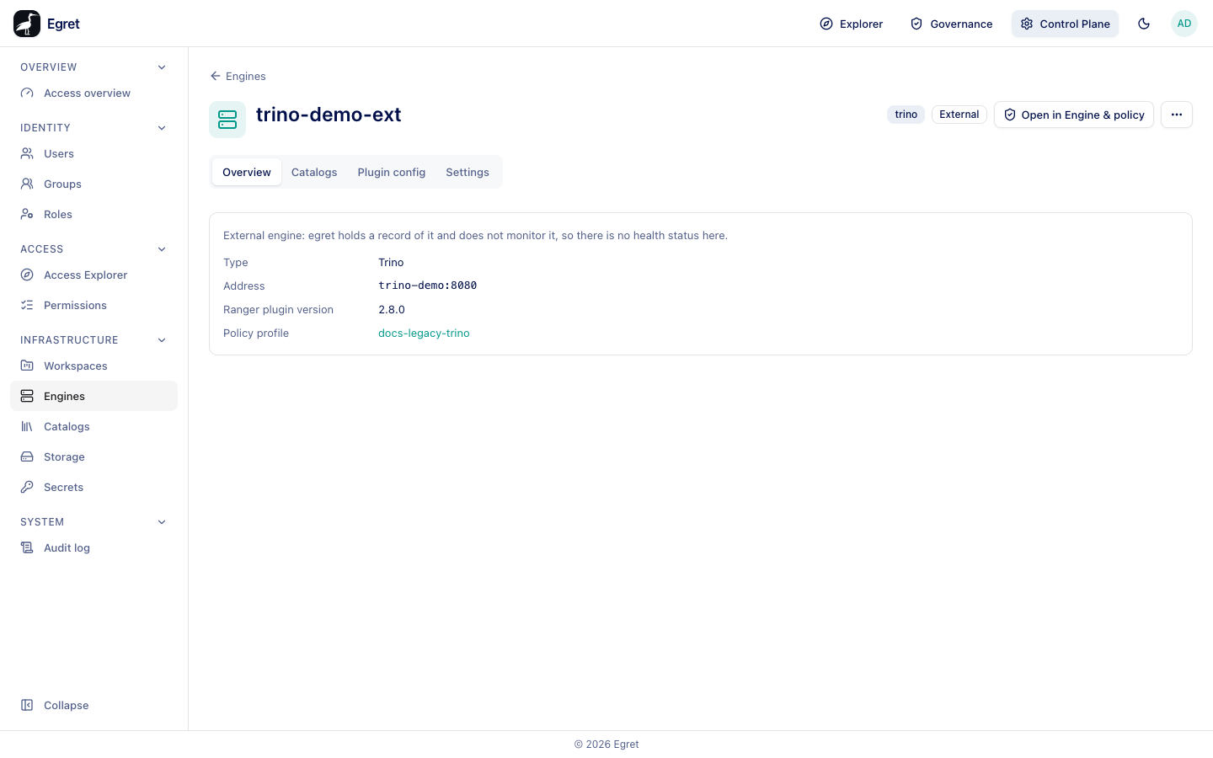Click the address value trino-demo:8080
Screen dimensions: 1213x758
point(428,286)
